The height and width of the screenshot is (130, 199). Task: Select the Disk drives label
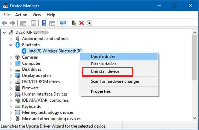[x=32, y=69]
